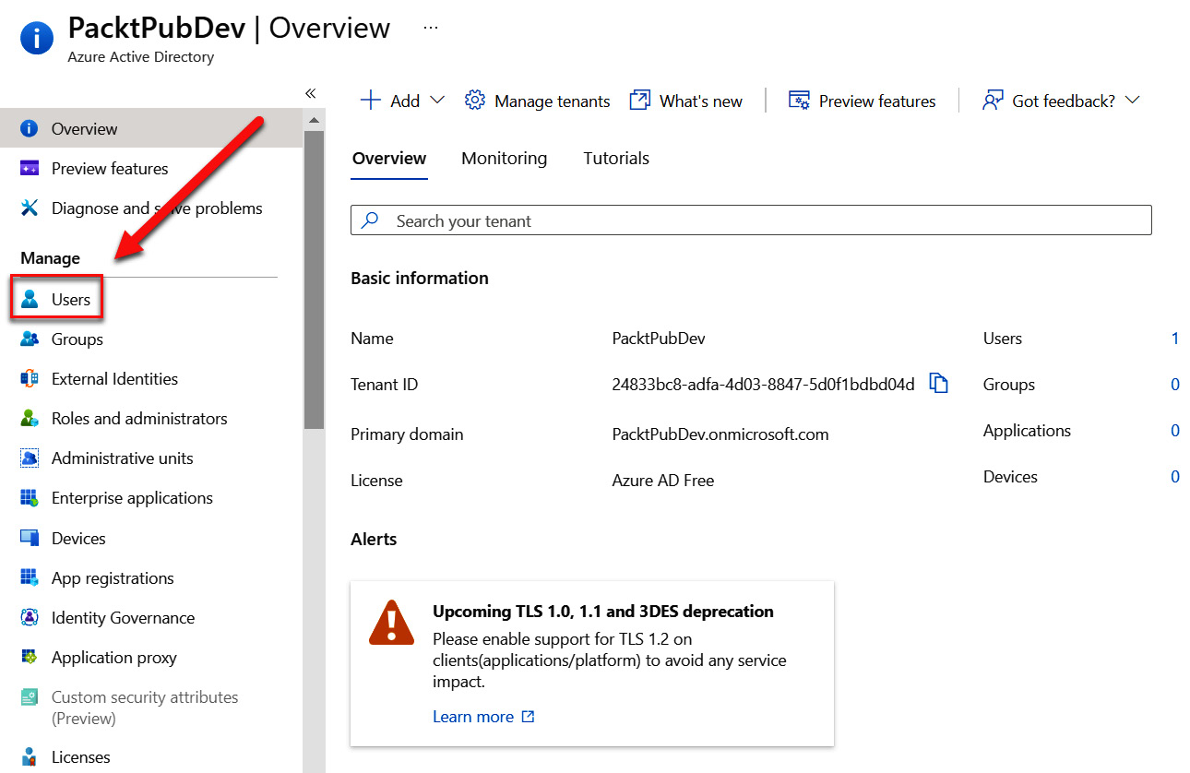This screenshot has height=773, width=1190.
Task: Click the Licenses icon in sidebar
Action: 30,757
